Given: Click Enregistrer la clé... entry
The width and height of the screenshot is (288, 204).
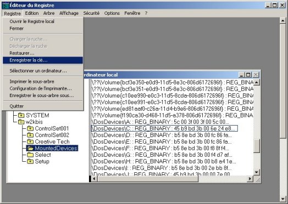Looking at the screenshot, I should tap(43, 60).
